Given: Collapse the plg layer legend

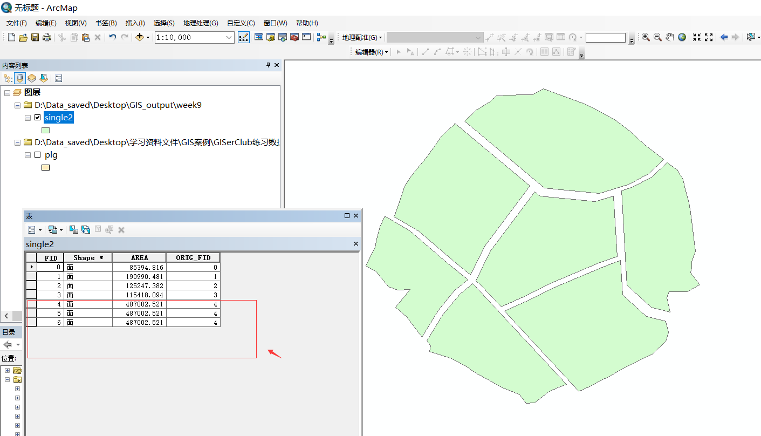Looking at the screenshot, I should tap(28, 155).
